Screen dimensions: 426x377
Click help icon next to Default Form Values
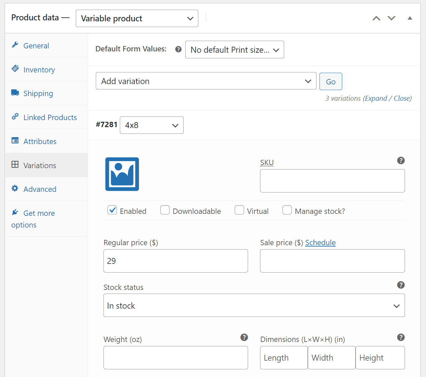click(x=179, y=49)
